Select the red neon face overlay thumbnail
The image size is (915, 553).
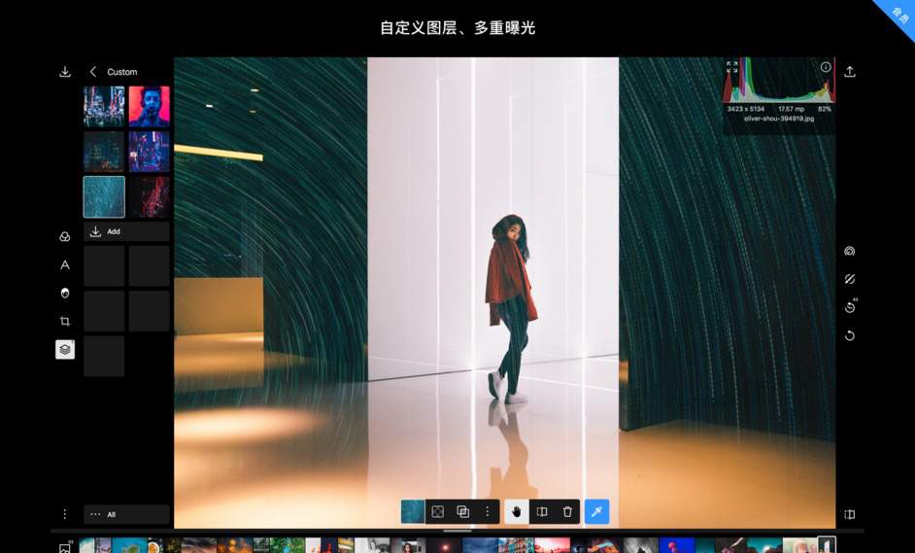coord(150,106)
